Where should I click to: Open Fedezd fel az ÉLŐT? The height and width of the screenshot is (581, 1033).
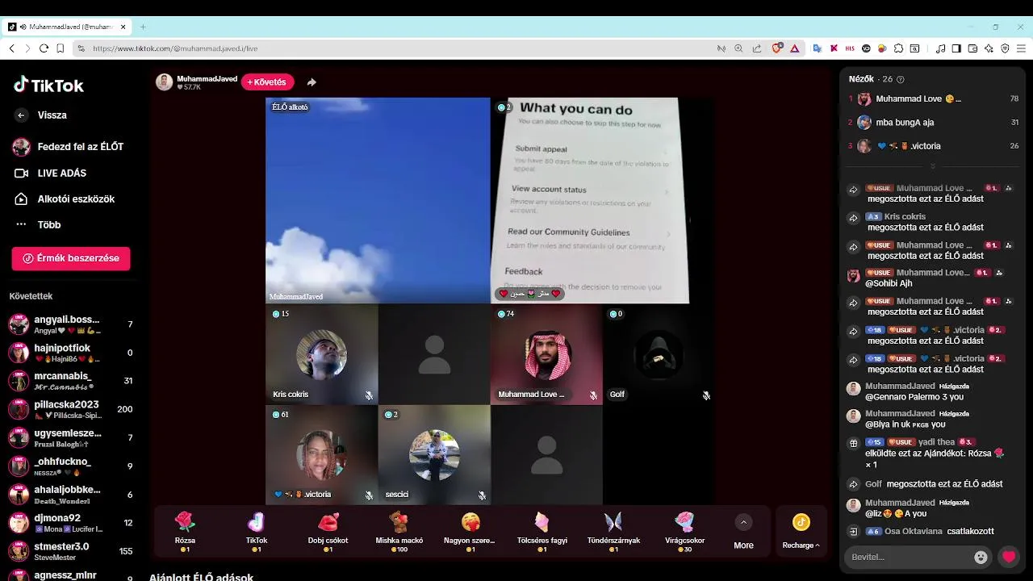[x=68, y=147]
